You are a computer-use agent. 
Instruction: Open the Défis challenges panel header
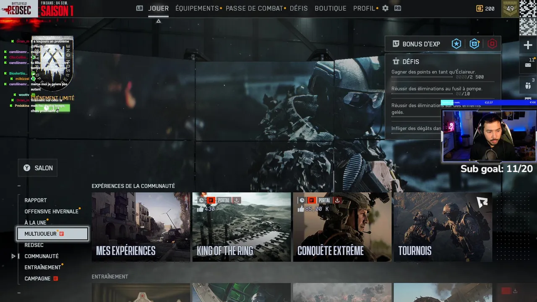click(x=411, y=62)
